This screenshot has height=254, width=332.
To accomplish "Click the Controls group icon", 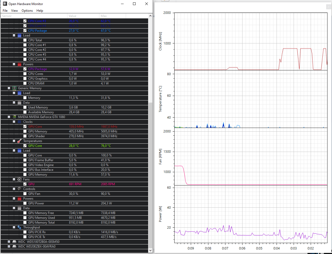I will [19, 189].
